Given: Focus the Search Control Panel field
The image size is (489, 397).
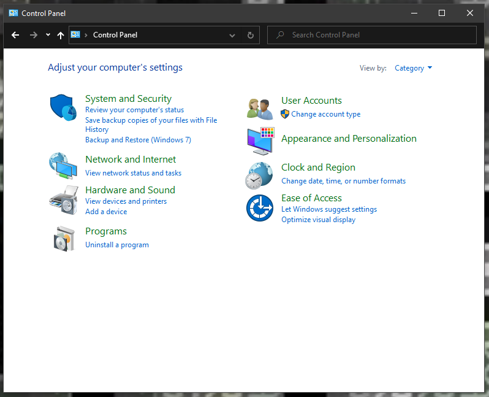Looking at the screenshot, I should [x=372, y=35].
